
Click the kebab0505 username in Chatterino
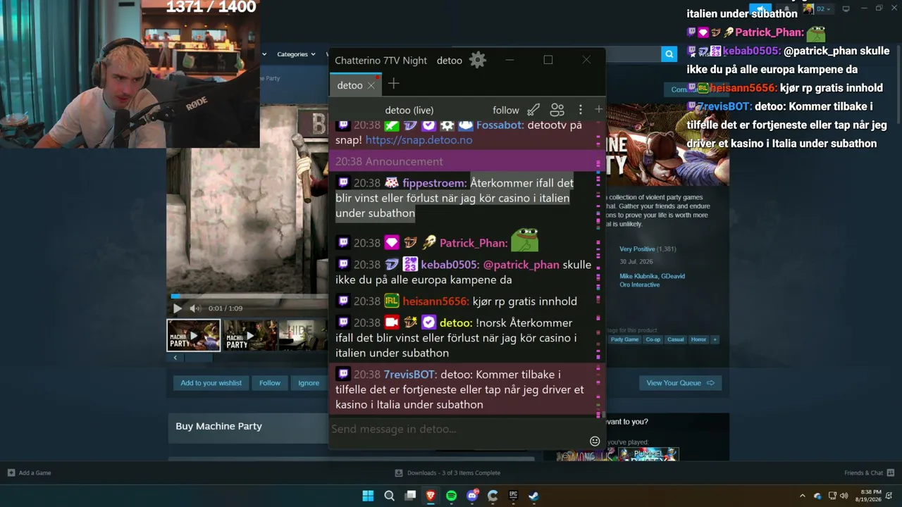[x=450, y=265]
